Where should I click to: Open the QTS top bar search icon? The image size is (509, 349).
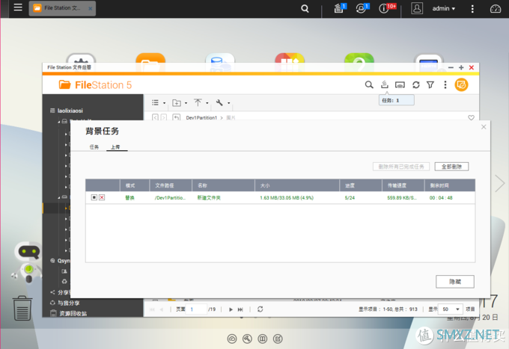pyautogui.click(x=305, y=8)
